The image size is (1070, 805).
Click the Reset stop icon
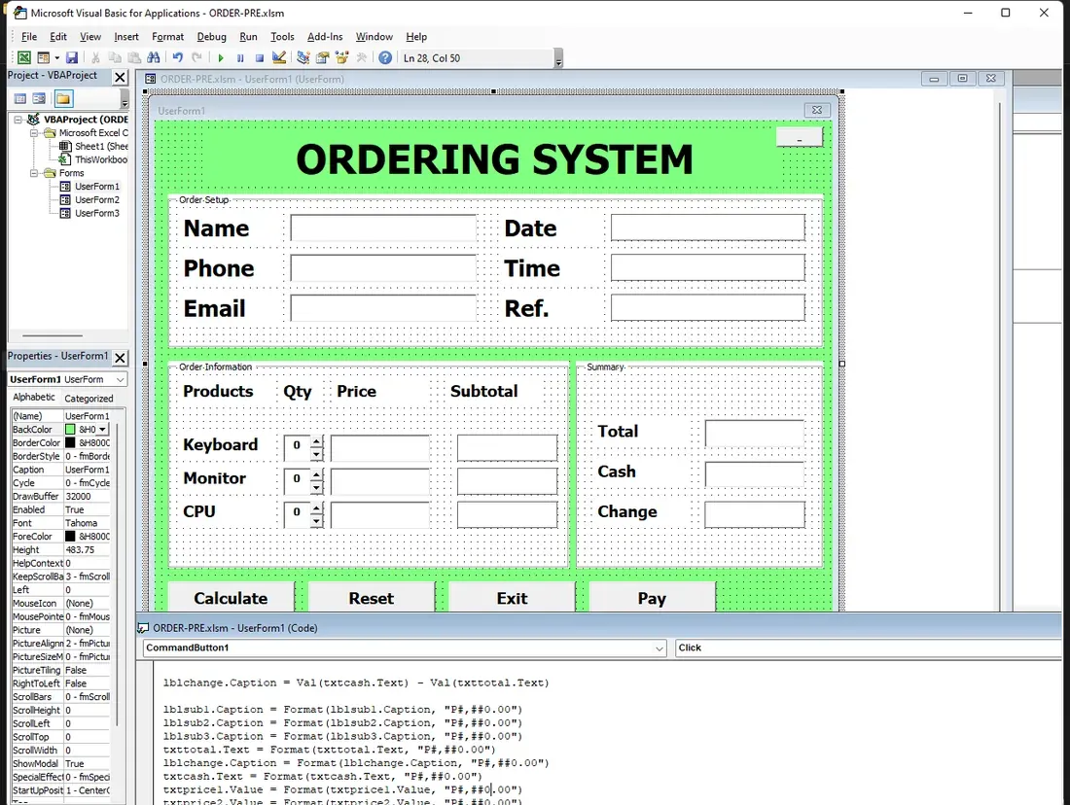pos(260,58)
